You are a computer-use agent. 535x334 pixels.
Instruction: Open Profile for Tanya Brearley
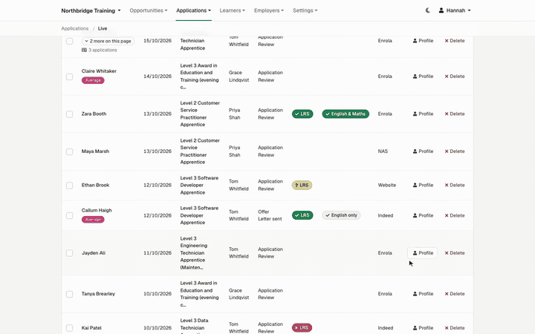[423, 294]
